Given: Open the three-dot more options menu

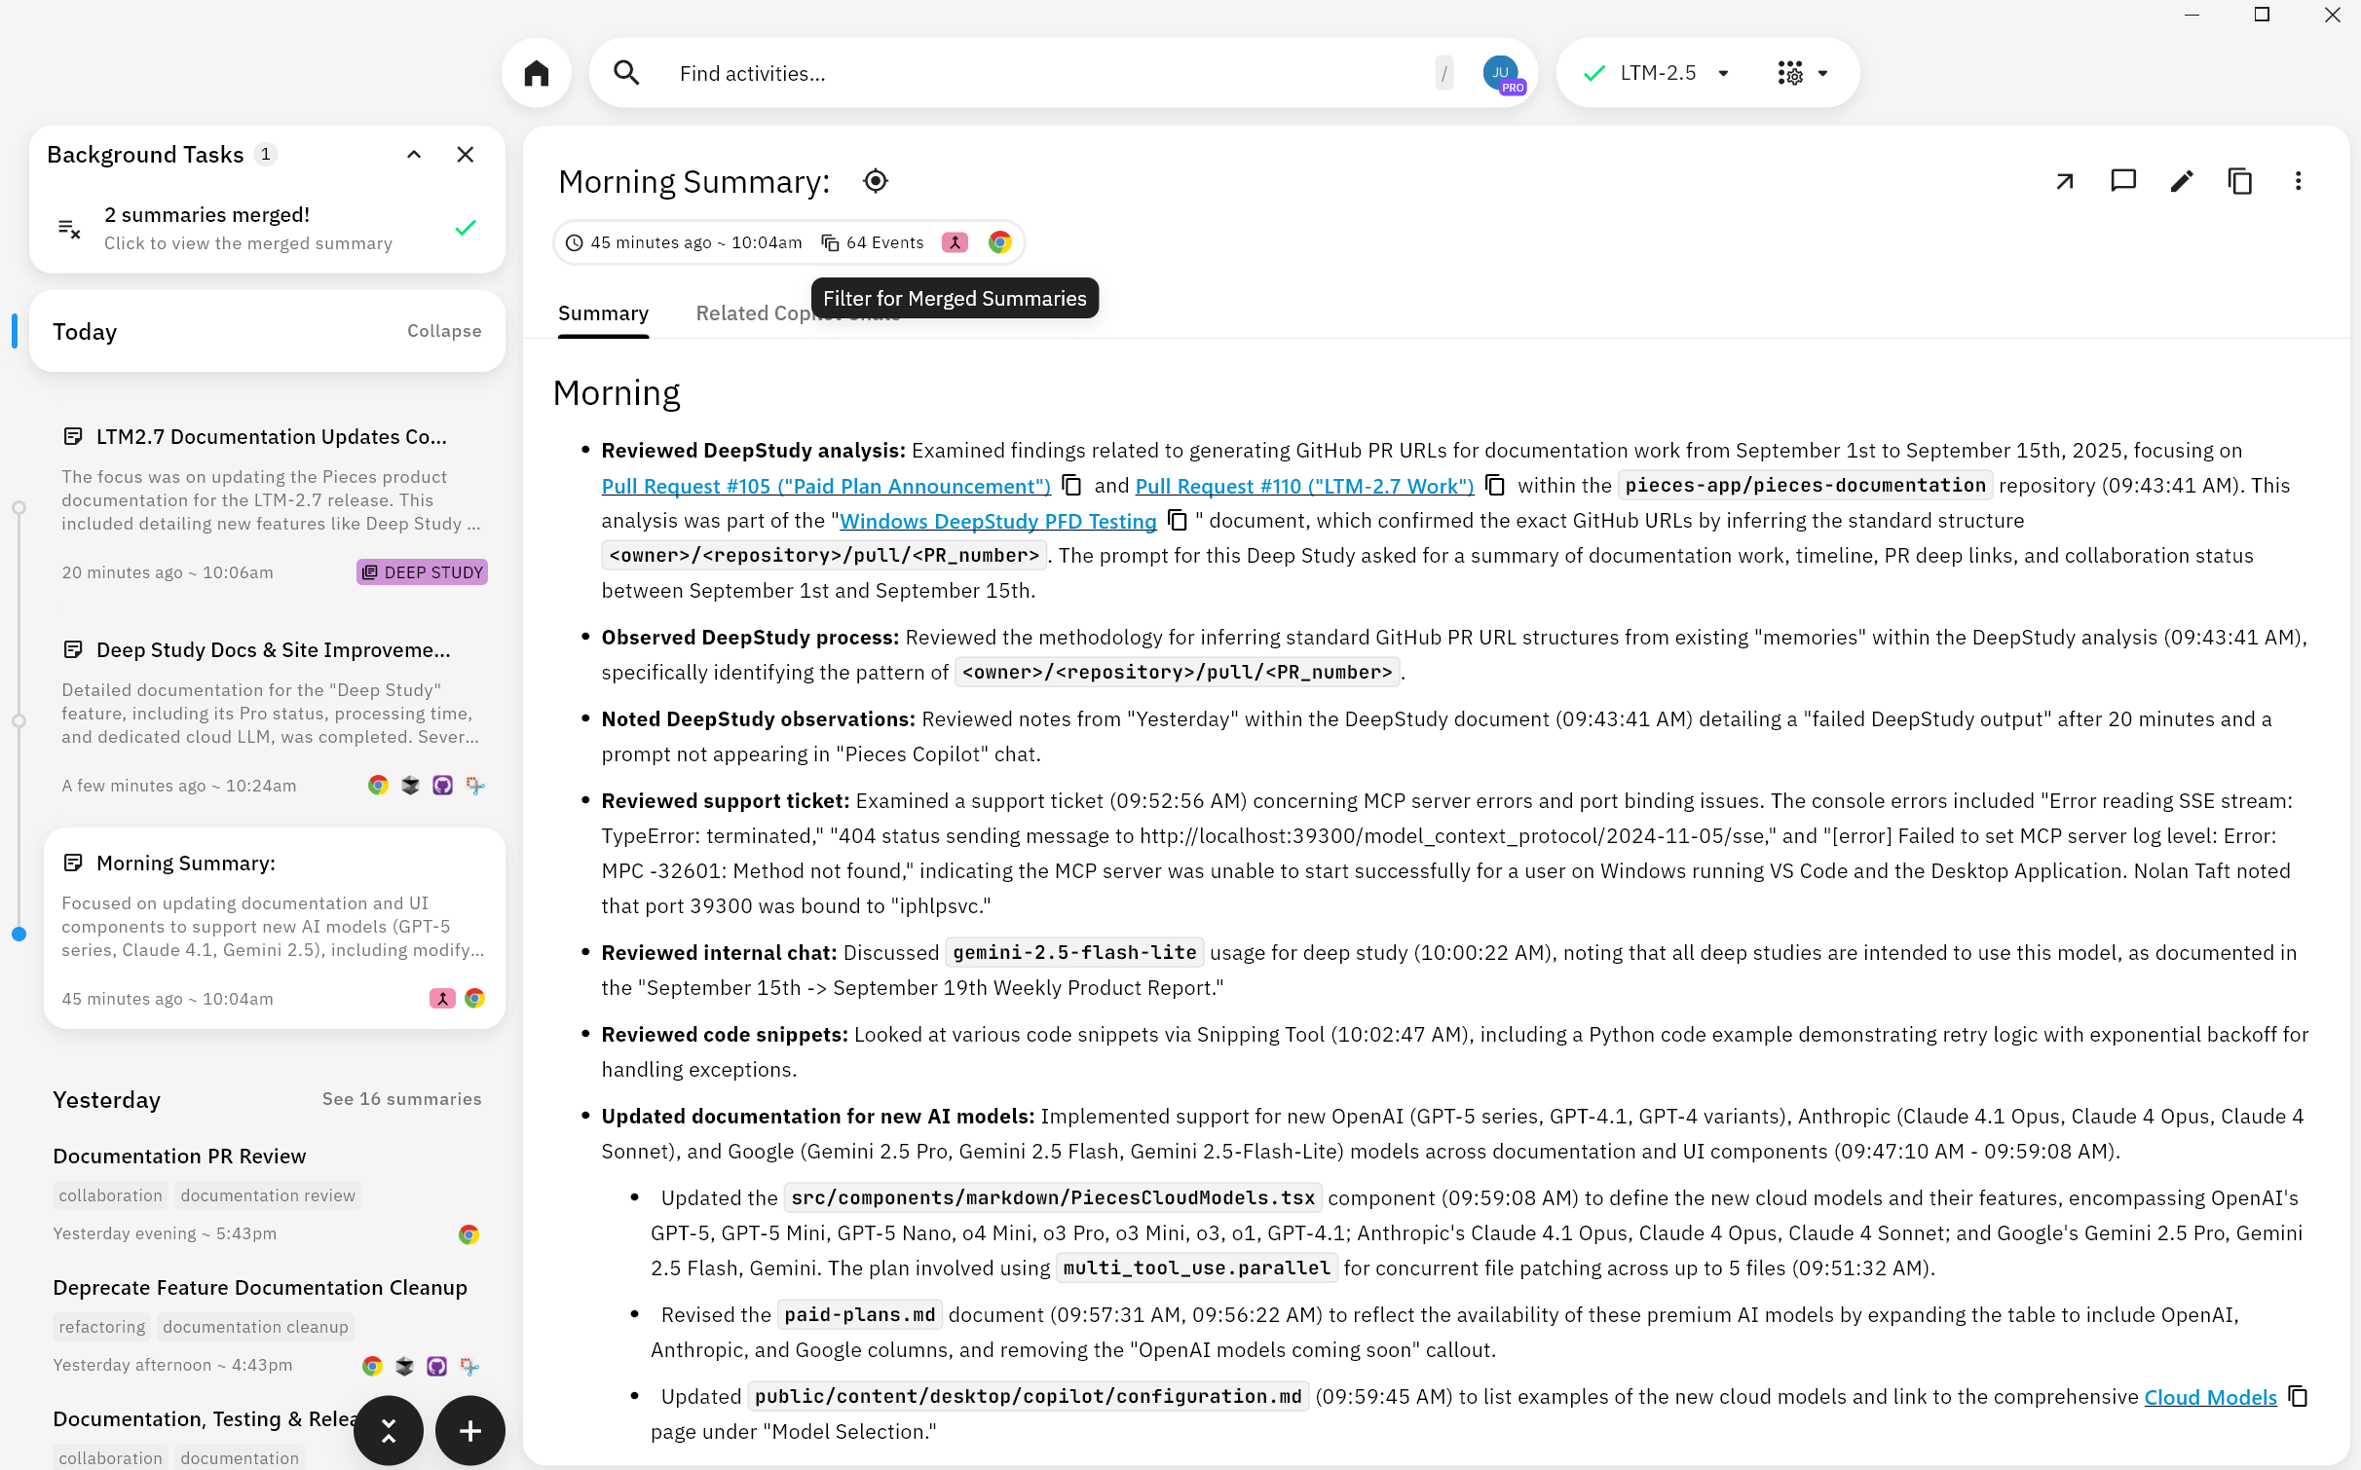Looking at the screenshot, I should pyautogui.click(x=2298, y=181).
